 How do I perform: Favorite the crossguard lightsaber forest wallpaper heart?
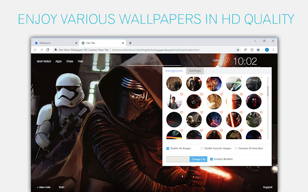[221, 112]
